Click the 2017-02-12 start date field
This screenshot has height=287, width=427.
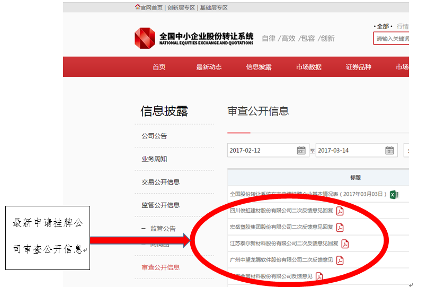tap(262, 150)
